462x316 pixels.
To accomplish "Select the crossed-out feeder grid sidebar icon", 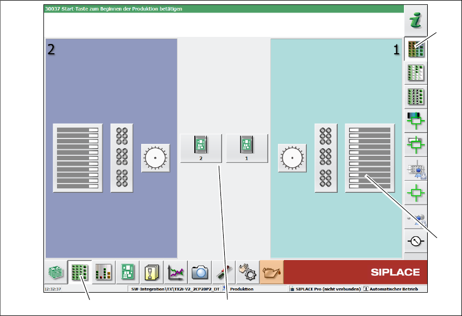I will tap(415, 97).
